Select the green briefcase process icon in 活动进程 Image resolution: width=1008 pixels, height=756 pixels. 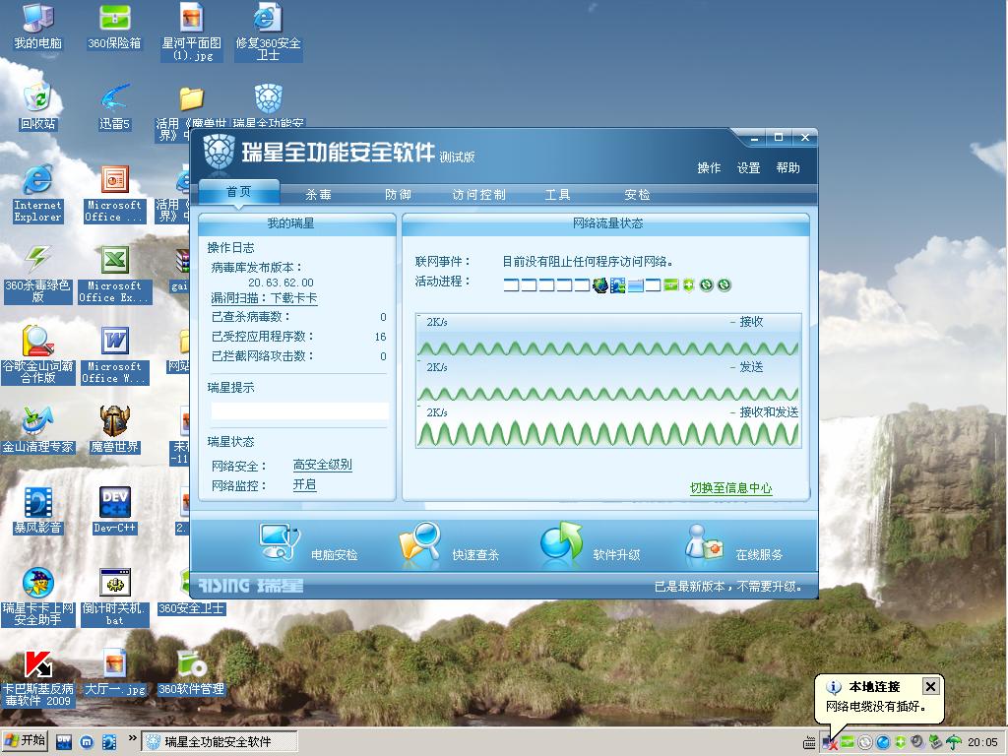(x=671, y=284)
